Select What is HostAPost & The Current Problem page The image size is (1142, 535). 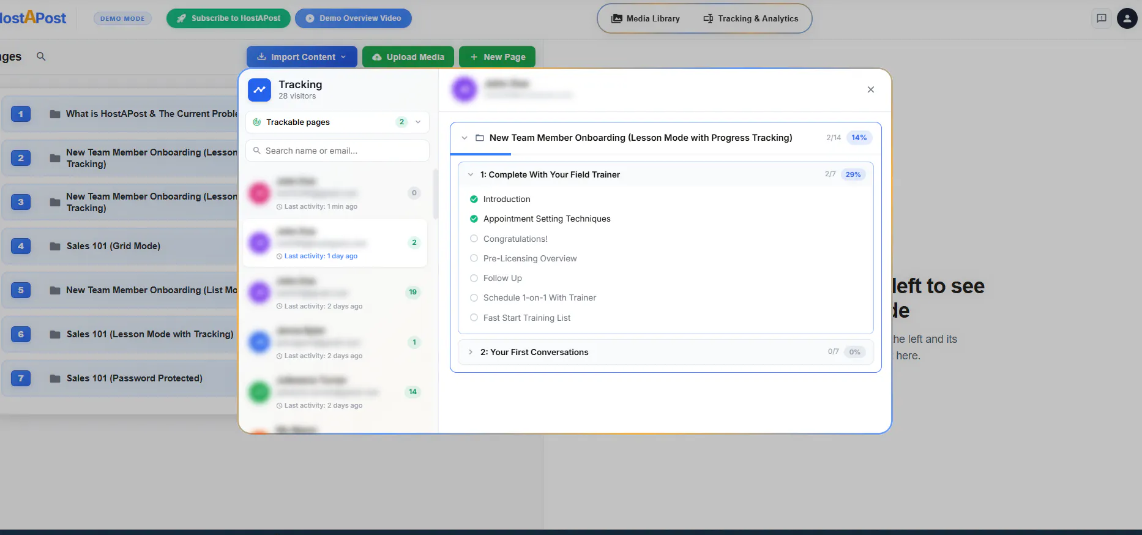119,114
